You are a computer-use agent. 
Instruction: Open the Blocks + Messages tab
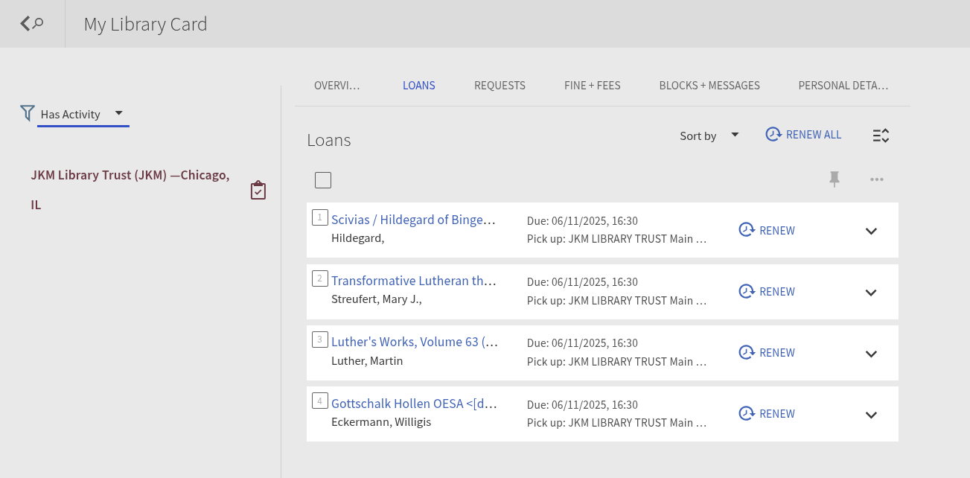point(709,85)
